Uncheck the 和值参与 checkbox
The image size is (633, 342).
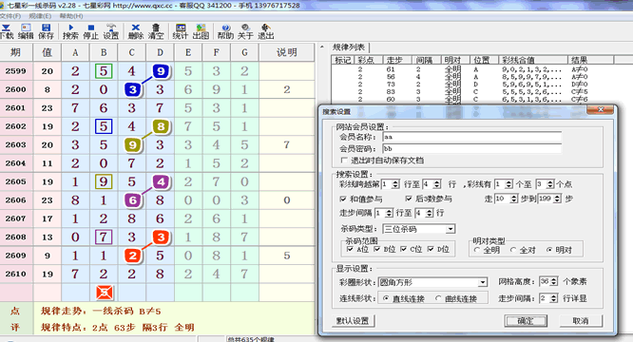point(343,199)
